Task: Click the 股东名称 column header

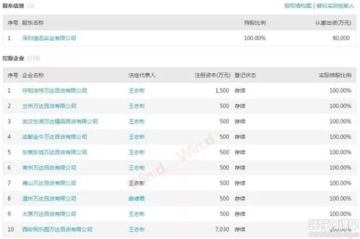Action: [x=33, y=22]
